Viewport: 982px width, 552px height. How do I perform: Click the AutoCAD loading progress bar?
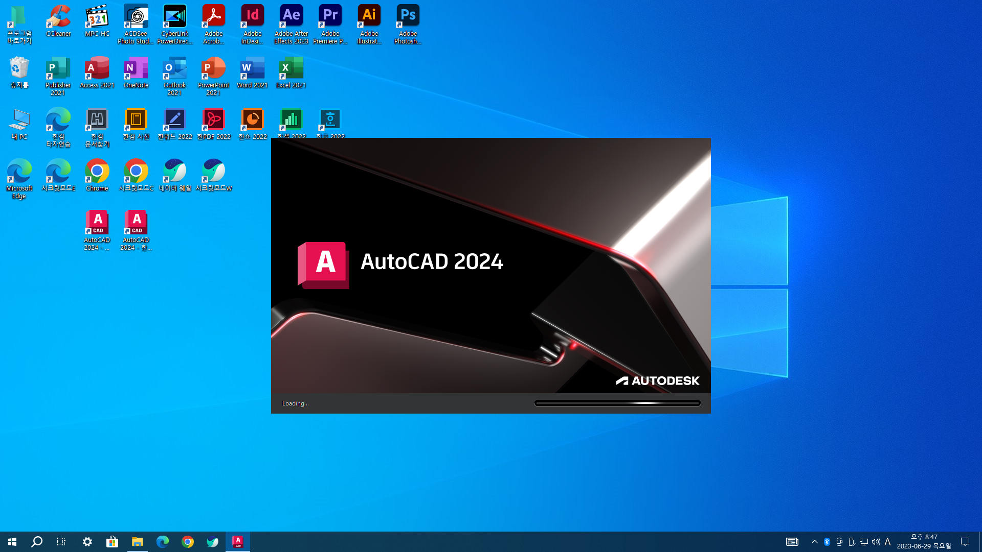617,403
